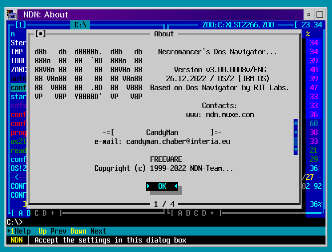Click the ZOO:C:XLST2266.ZOO panel title
Screen dimensions: 332x252
tap(238, 25)
